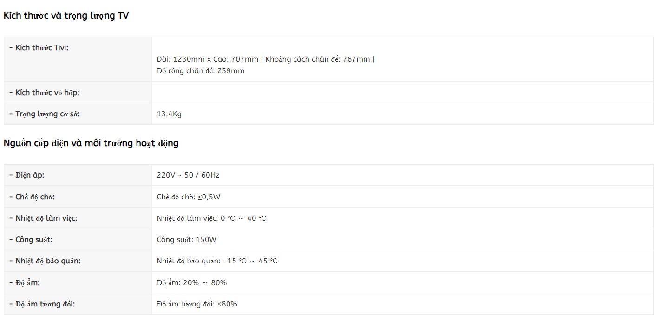Click the "Nhiệt độ bảo quản:" row label

[48, 261]
